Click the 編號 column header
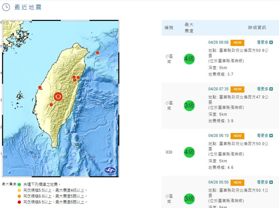 pyautogui.click(x=169, y=28)
